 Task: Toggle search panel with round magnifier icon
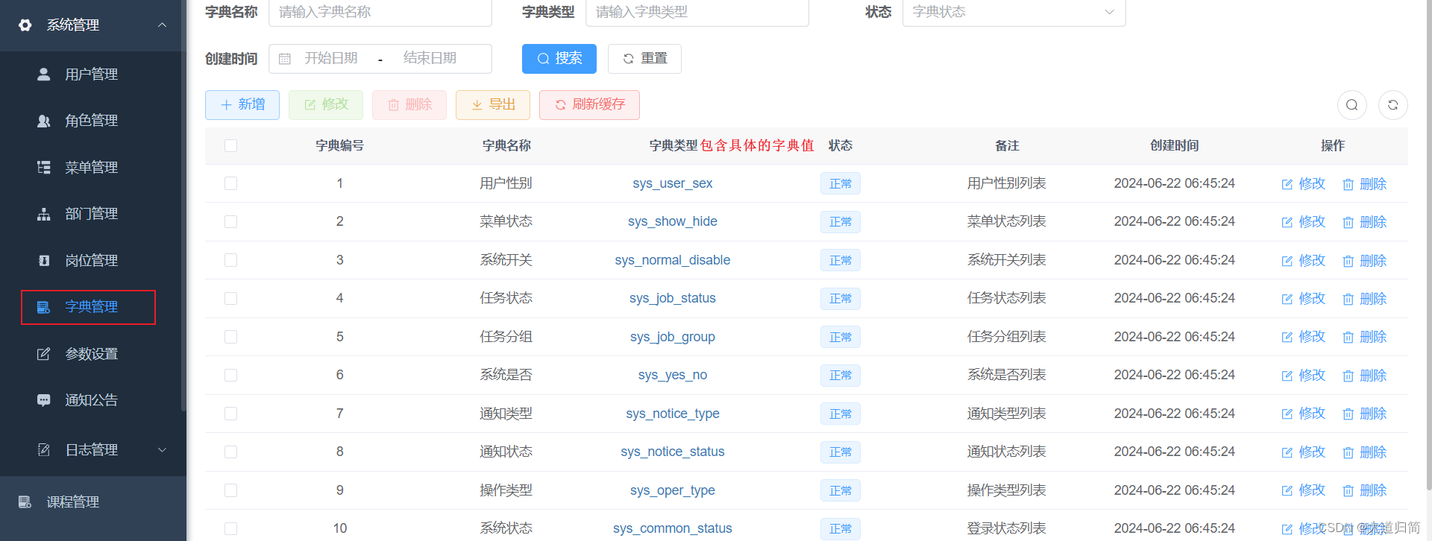[x=1351, y=105]
